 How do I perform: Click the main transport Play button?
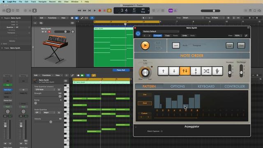95,11
